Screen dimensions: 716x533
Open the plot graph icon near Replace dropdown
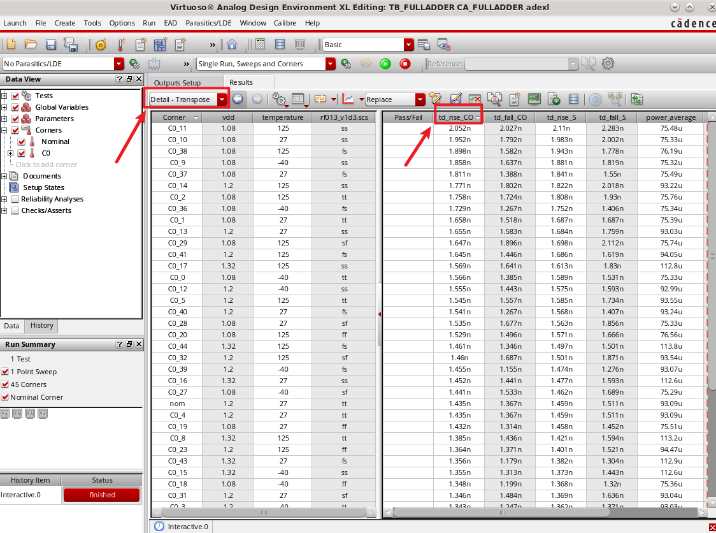[x=349, y=100]
